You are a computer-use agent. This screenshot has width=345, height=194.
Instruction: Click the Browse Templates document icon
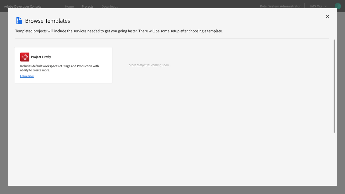point(19,21)
